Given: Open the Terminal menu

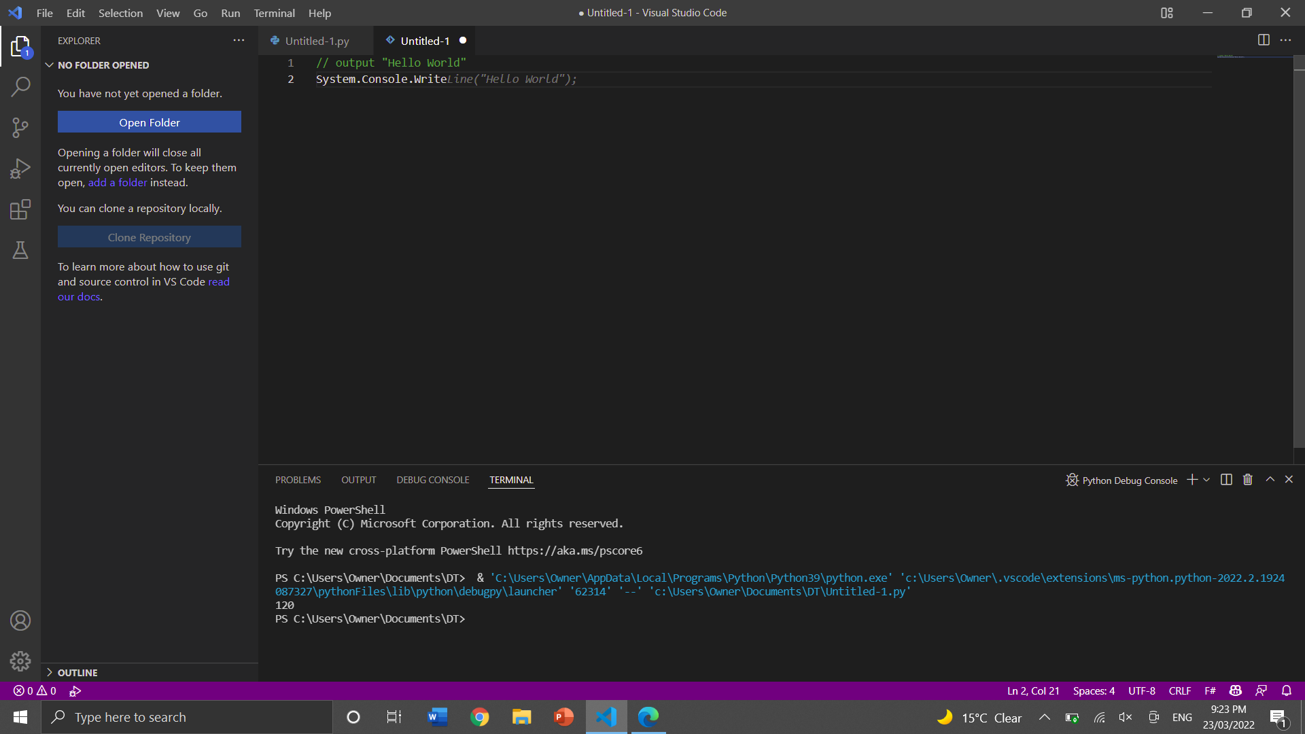Looking at the screenshot, I should pyautogui.click(x=274, y=13).
